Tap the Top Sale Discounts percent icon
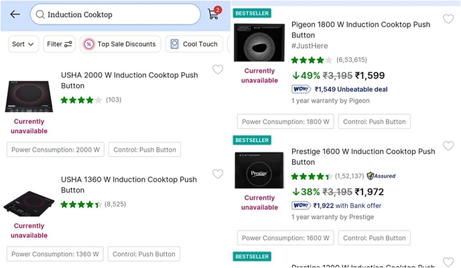This screenshot has width=461, height=268. point(89,44)
